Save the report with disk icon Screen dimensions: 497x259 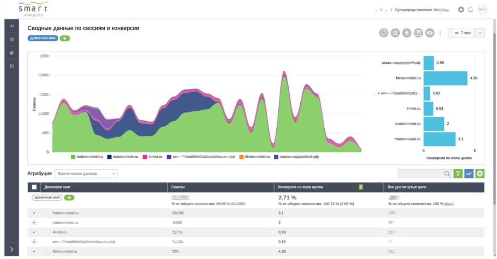coord(418,33)
